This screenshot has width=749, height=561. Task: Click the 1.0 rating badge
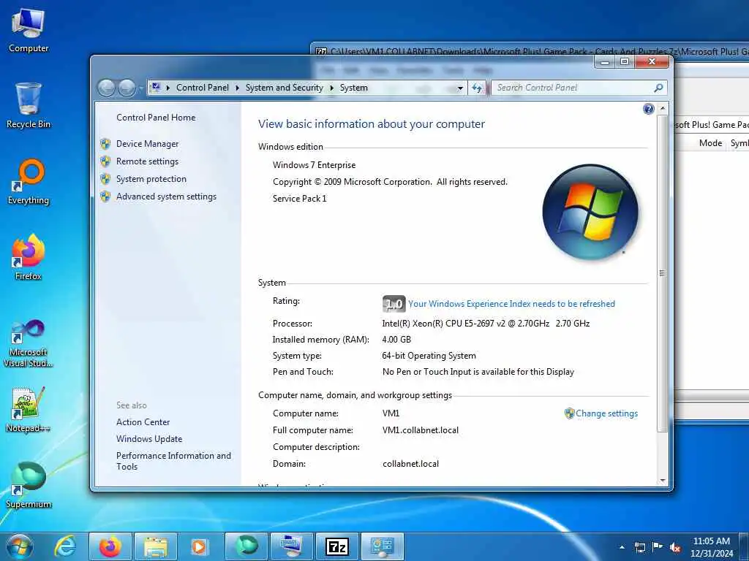394,304
